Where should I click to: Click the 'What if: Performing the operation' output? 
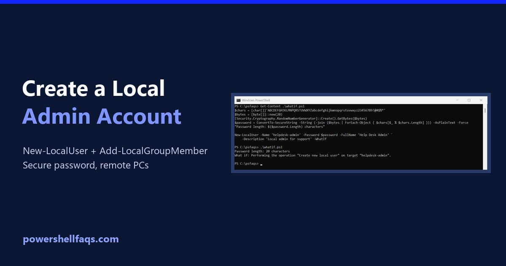tap(313, 155)
